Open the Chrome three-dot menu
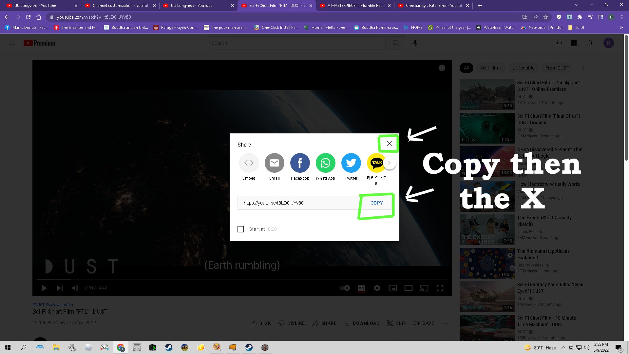Screen dimensions: 629x354 tap(622, 17)
